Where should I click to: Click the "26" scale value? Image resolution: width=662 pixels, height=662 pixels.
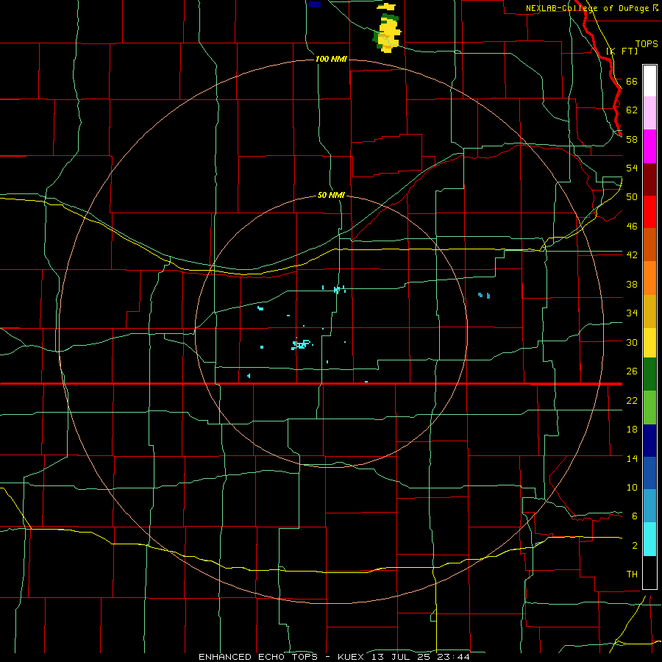[632, 371]
